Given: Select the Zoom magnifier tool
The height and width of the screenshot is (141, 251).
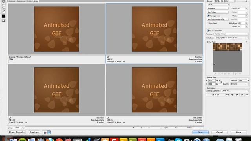Looking at the screenshot, I should [x=4, y=8].
